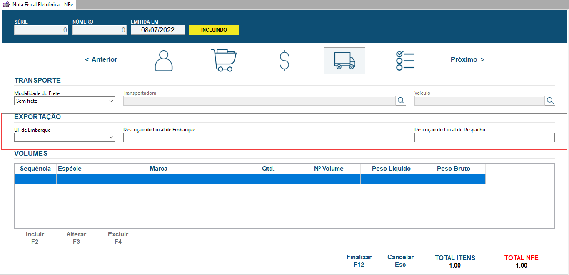
Task: Click Incluir F2 to add volume
Action: pos(35,238)
